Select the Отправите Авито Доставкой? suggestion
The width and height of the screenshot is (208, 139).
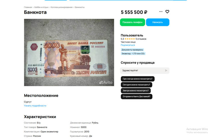click(136, 96)
